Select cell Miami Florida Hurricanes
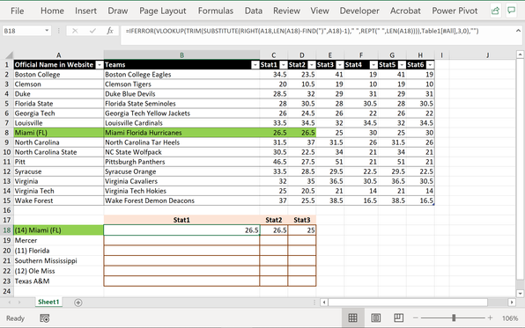Viewport: 525px width, 328px height. [181, 133]
